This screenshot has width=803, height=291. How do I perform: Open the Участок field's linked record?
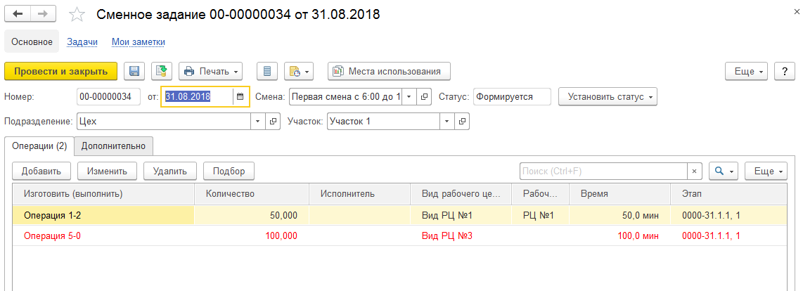point(462,121)
